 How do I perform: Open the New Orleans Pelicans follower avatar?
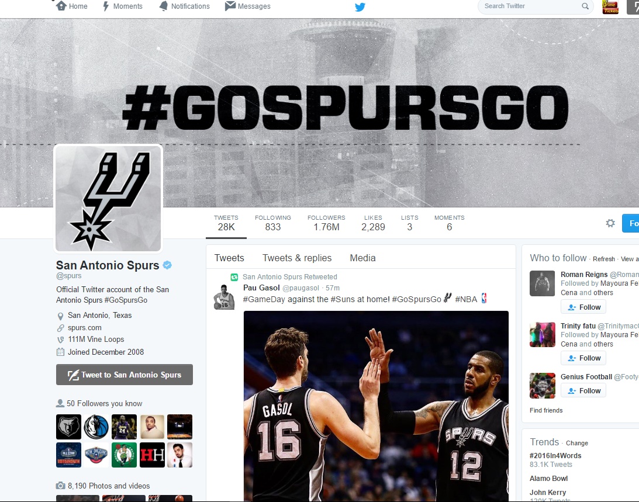click(96, 455)
